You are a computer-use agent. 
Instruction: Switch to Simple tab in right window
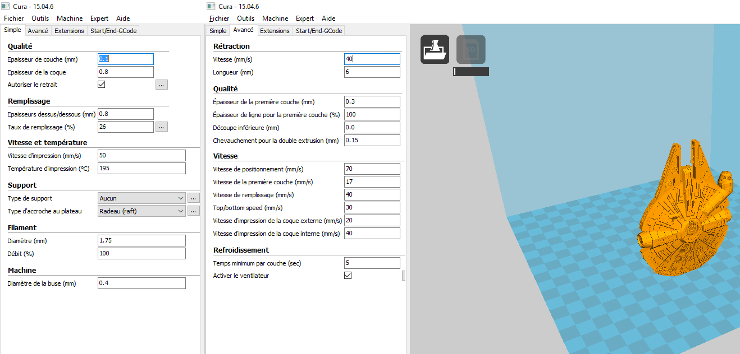click(218, 31)
